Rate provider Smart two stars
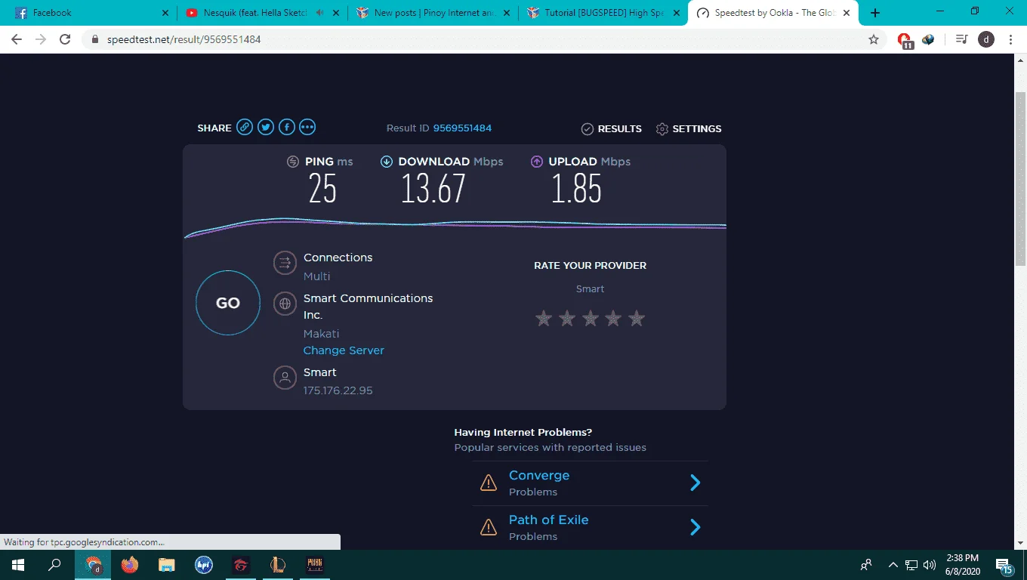Viewport: 1027px width, 580px height. click(567, 318)
